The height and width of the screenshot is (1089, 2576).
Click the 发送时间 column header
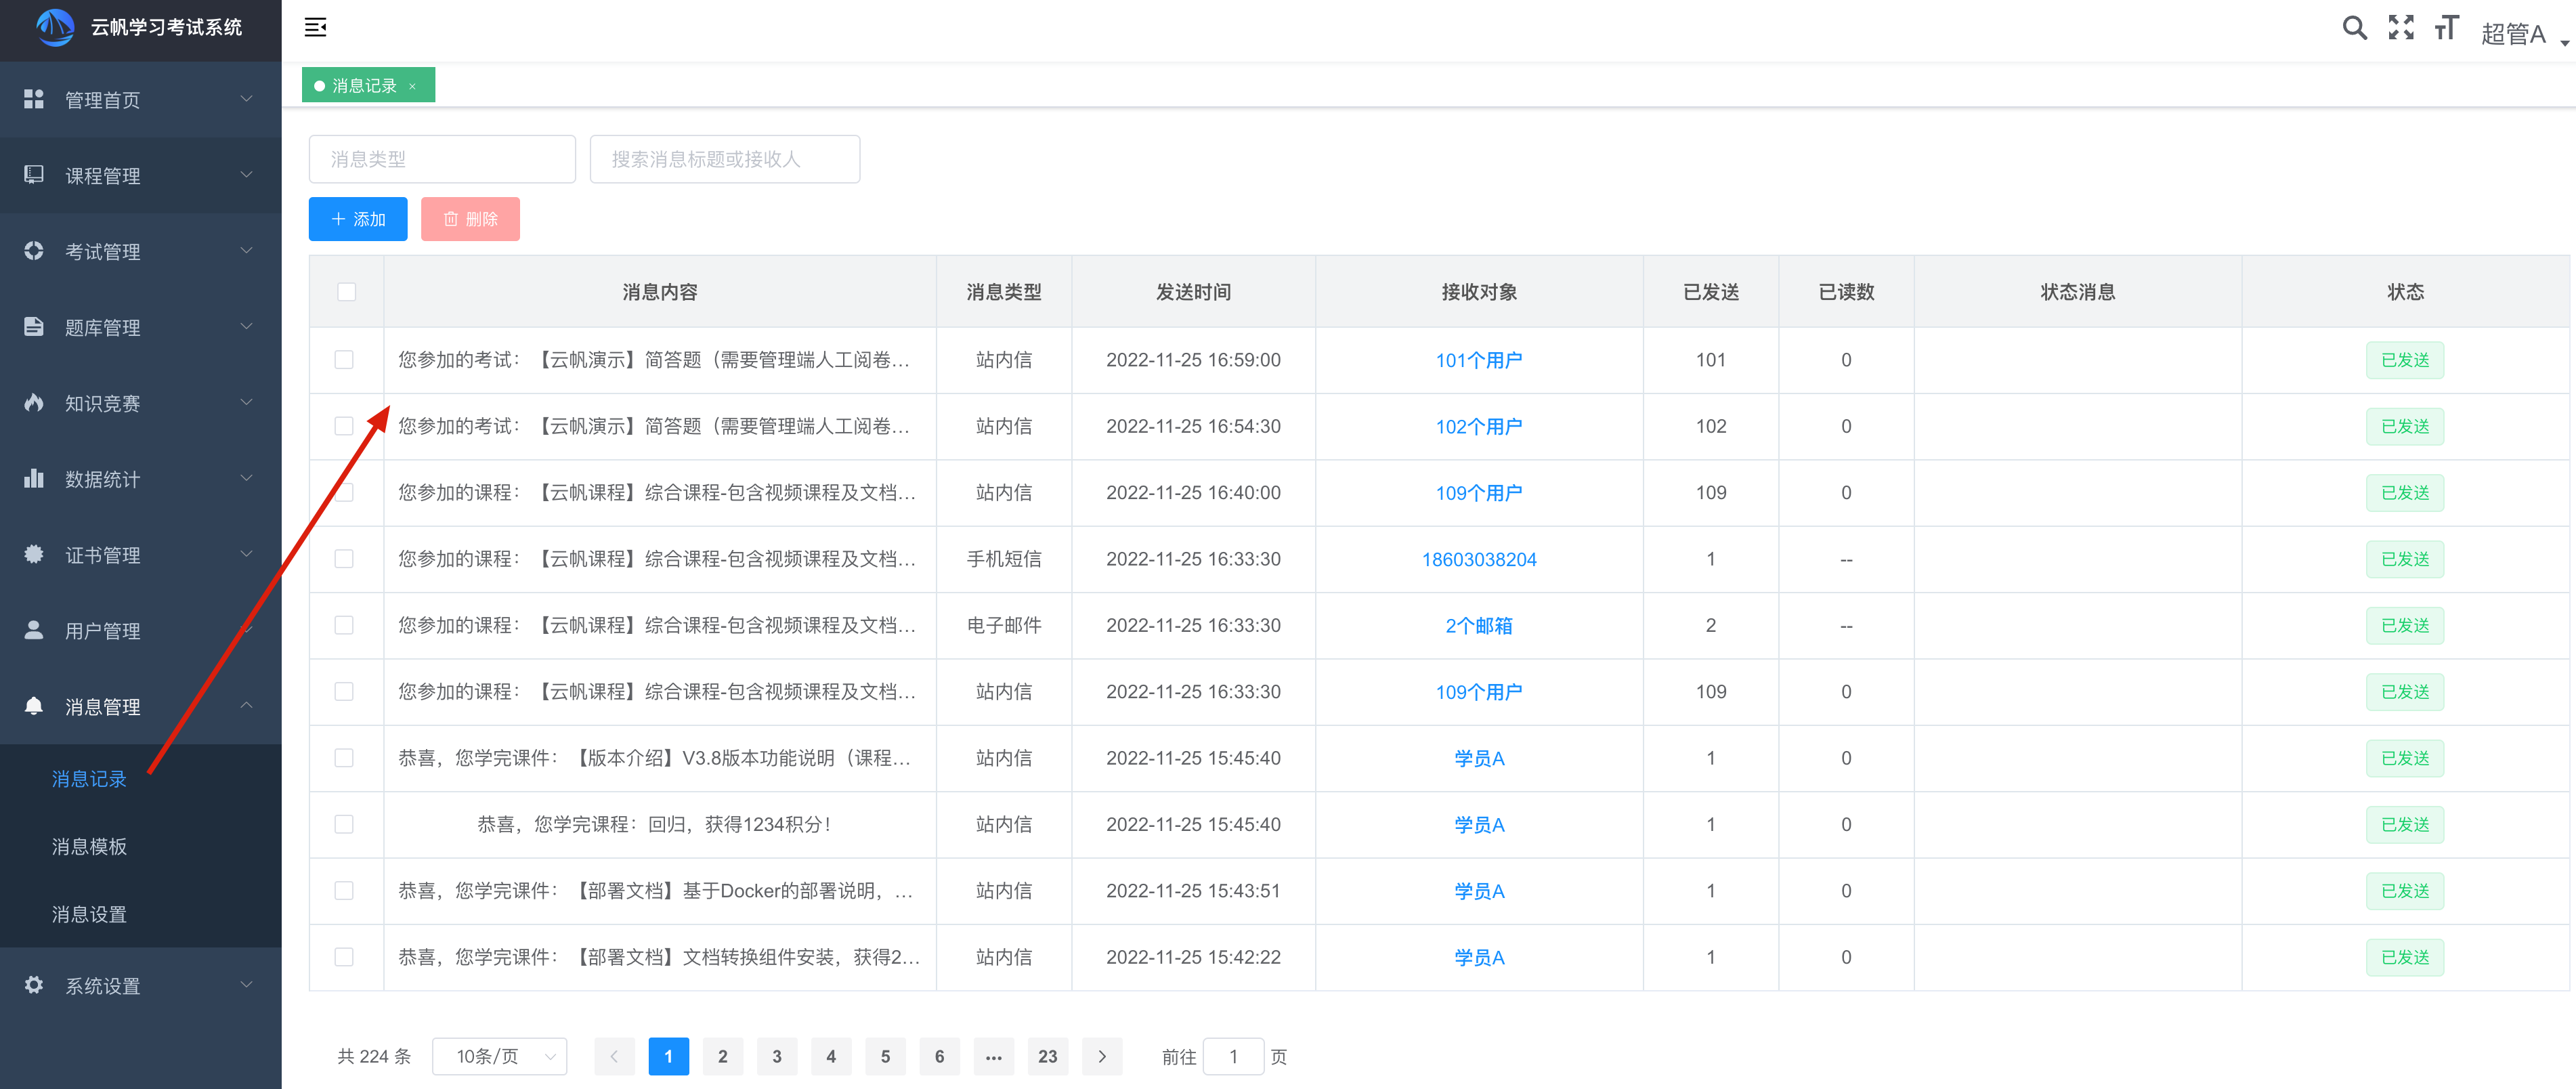point(1193,292)
